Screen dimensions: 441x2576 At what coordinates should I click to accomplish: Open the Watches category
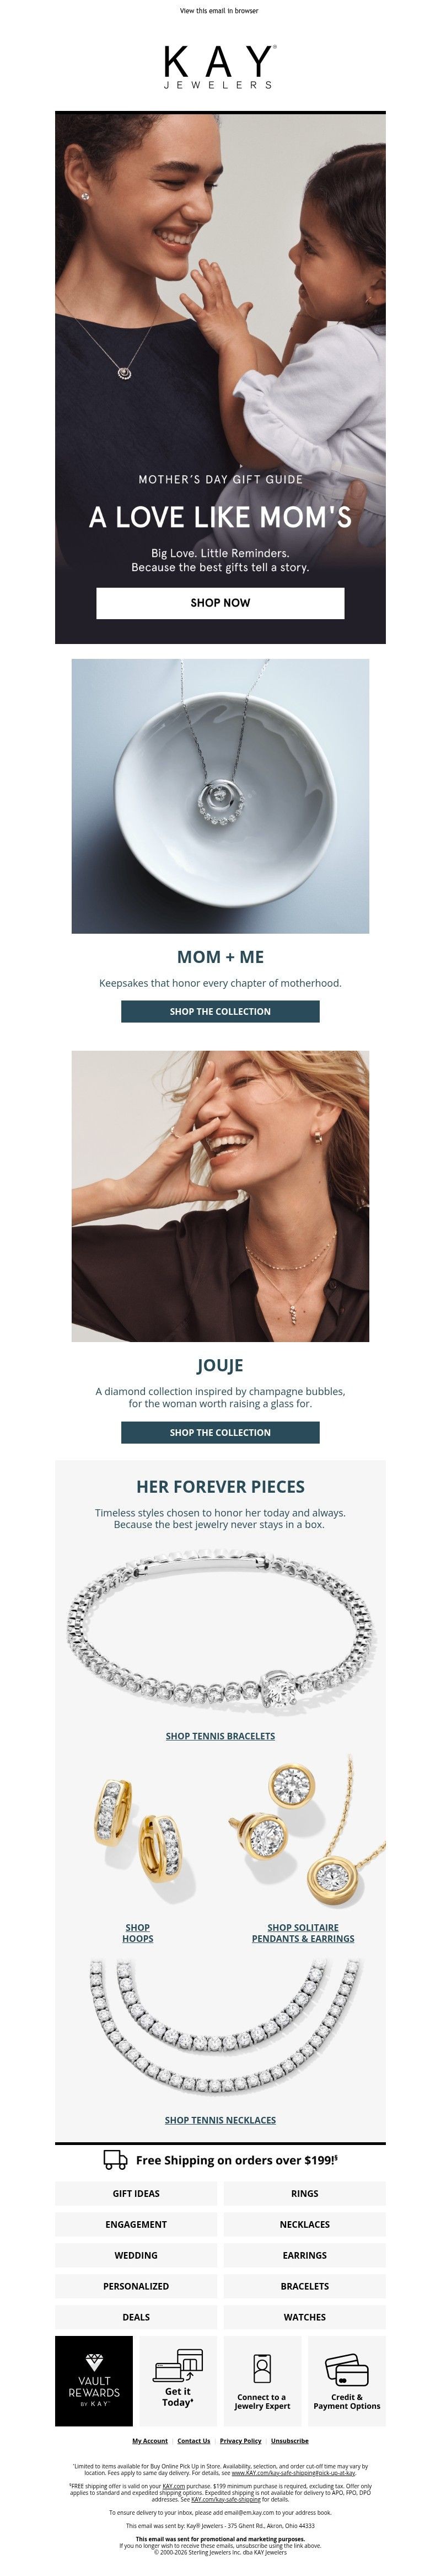tap(304, 2317)
